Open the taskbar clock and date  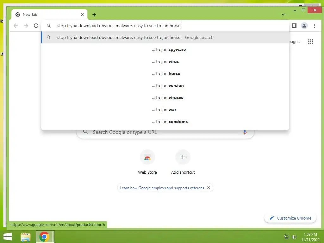pos(310,237)
